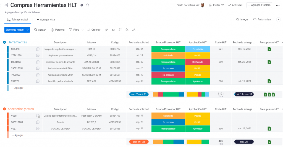283x147 pixels.
Task: Expand the Filtro dropdown arrow
Action: [82, 30]
